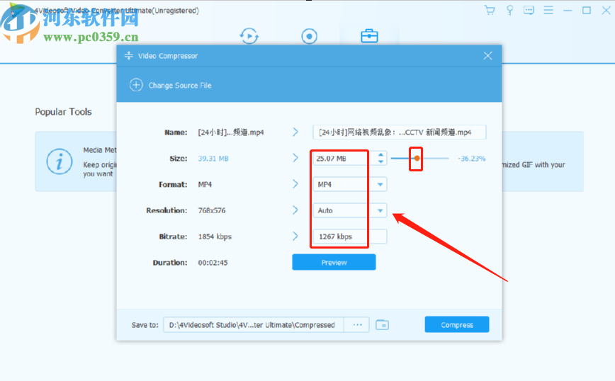
Task: Browse save path with ellipsis button
Action: (357, 324)
